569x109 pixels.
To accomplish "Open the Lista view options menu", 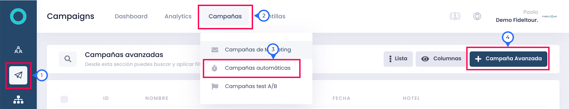I will [x=398, y=59].
